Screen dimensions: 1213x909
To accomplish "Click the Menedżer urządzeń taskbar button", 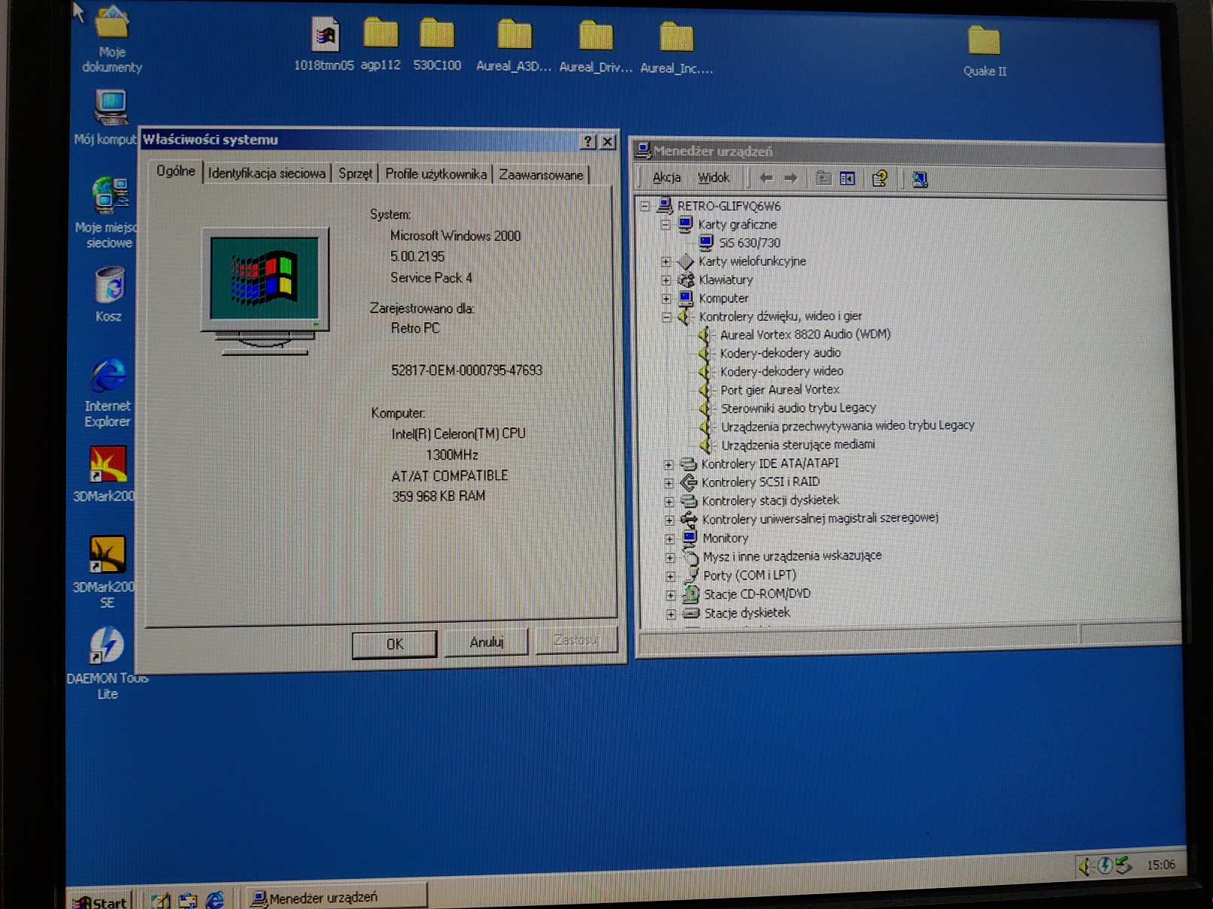I will pyautogui.click(x=335, y=898).
